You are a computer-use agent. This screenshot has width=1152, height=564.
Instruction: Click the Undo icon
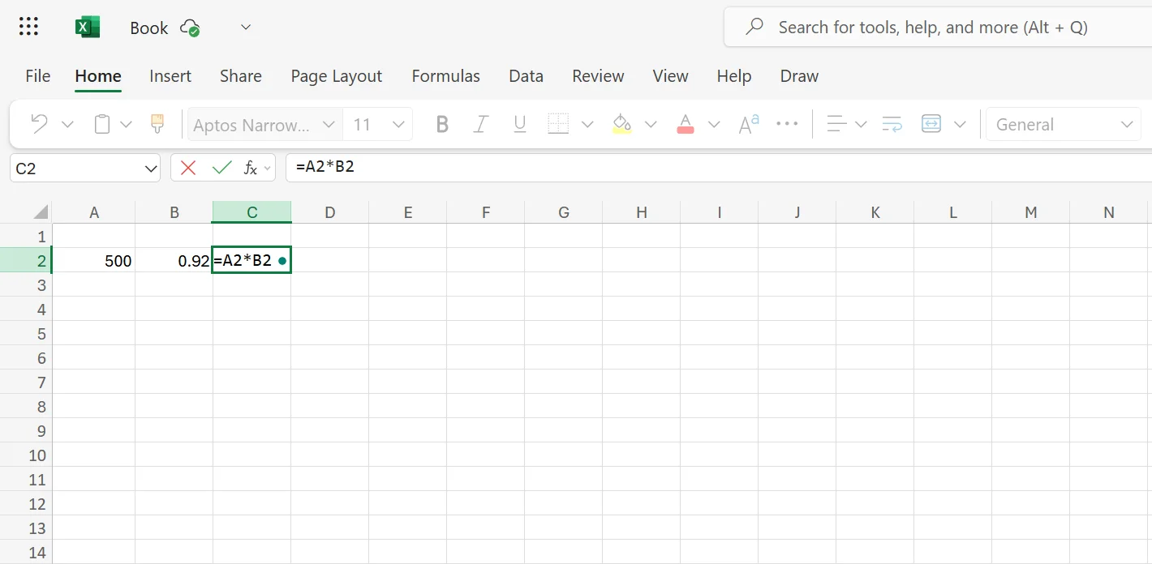(x=37, y=123)
